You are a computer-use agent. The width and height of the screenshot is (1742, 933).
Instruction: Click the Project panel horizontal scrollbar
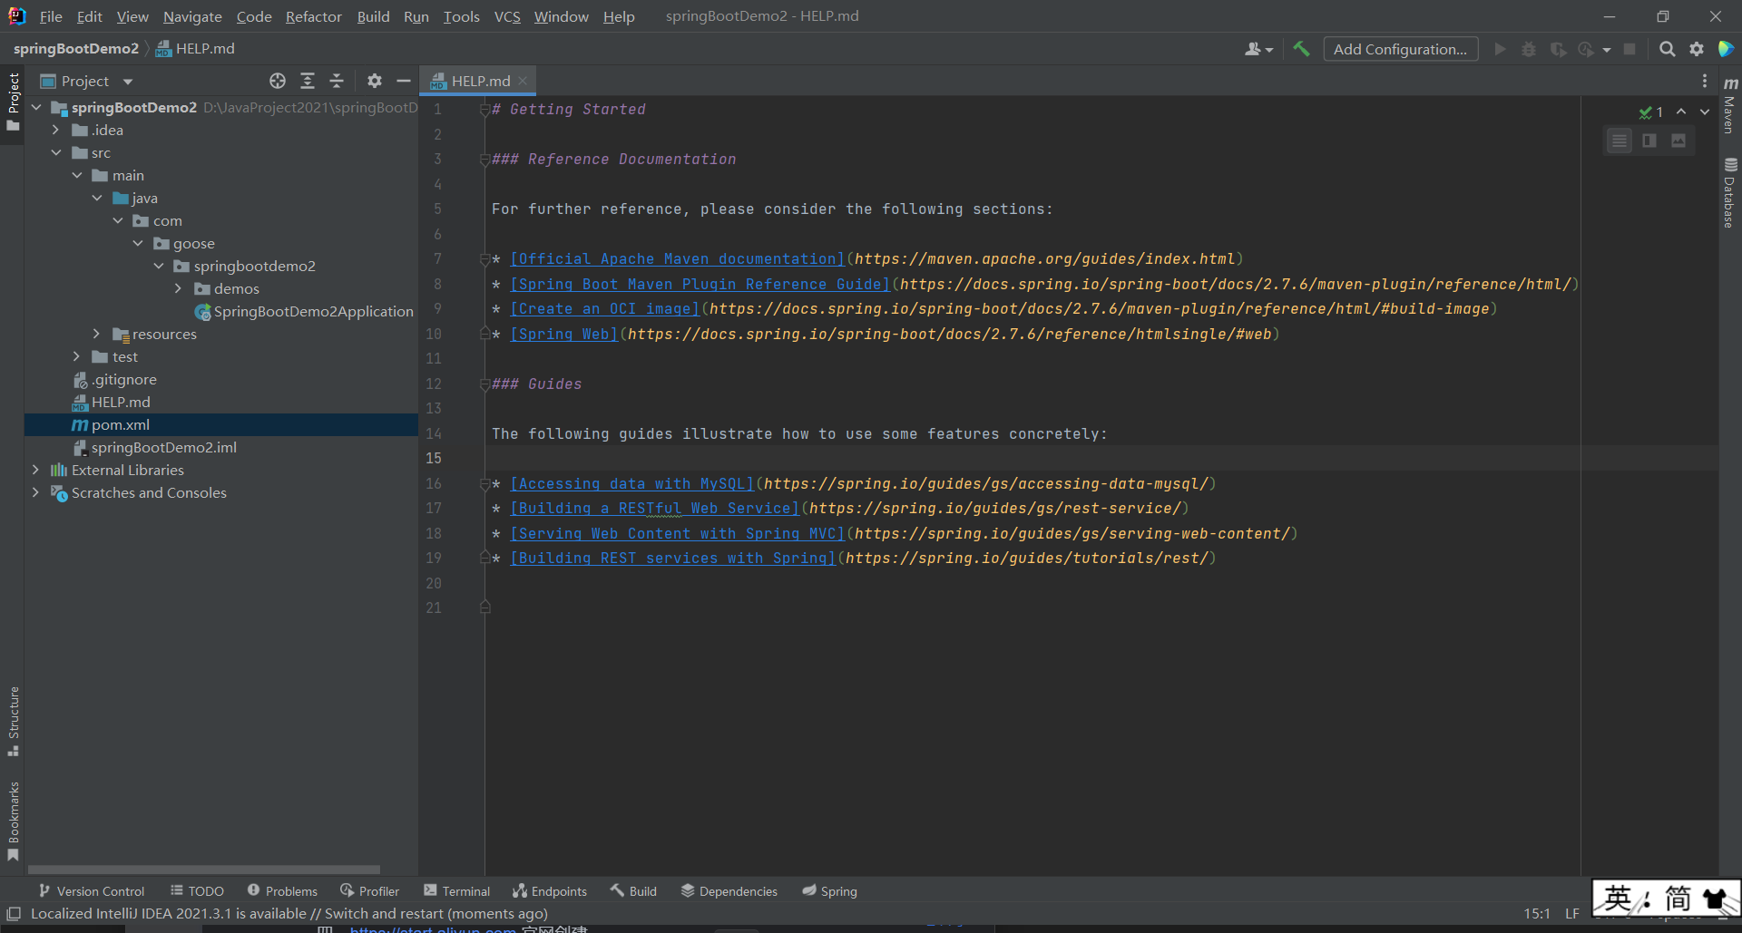(204, 869)
